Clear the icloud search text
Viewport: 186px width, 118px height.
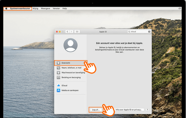coord(149,32)
